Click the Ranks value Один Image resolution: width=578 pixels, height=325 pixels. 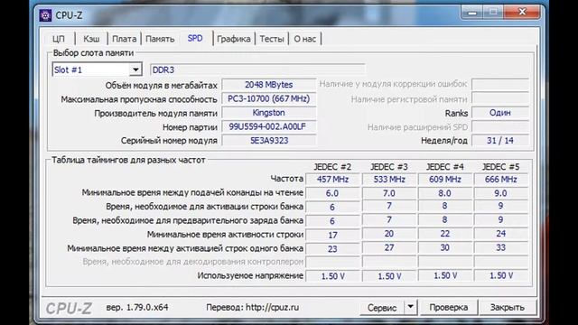(500, 112)
